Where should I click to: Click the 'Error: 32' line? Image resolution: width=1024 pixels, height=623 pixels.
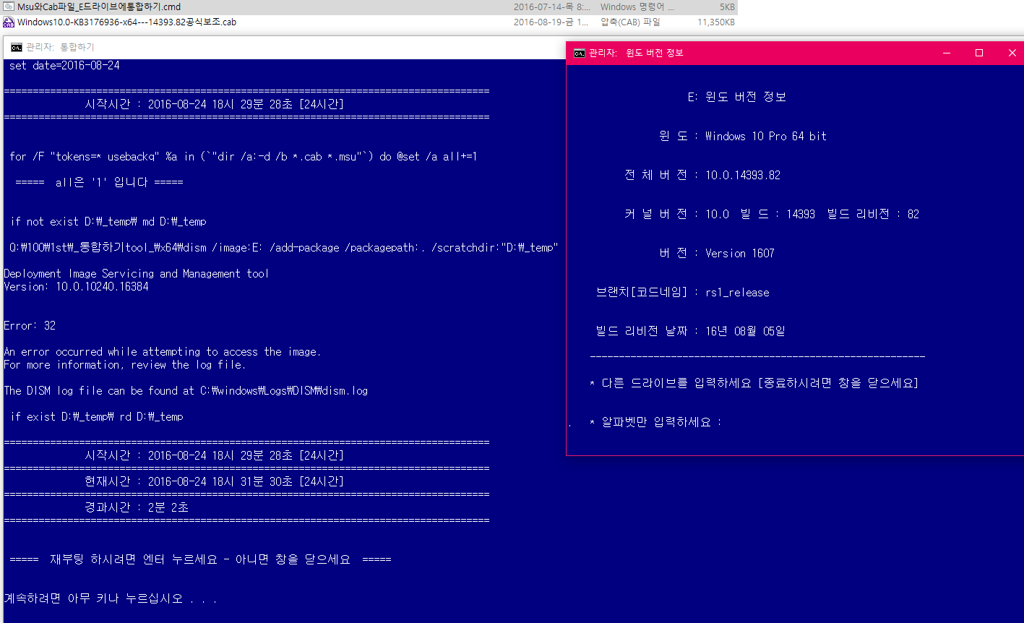tap(30, 326)
